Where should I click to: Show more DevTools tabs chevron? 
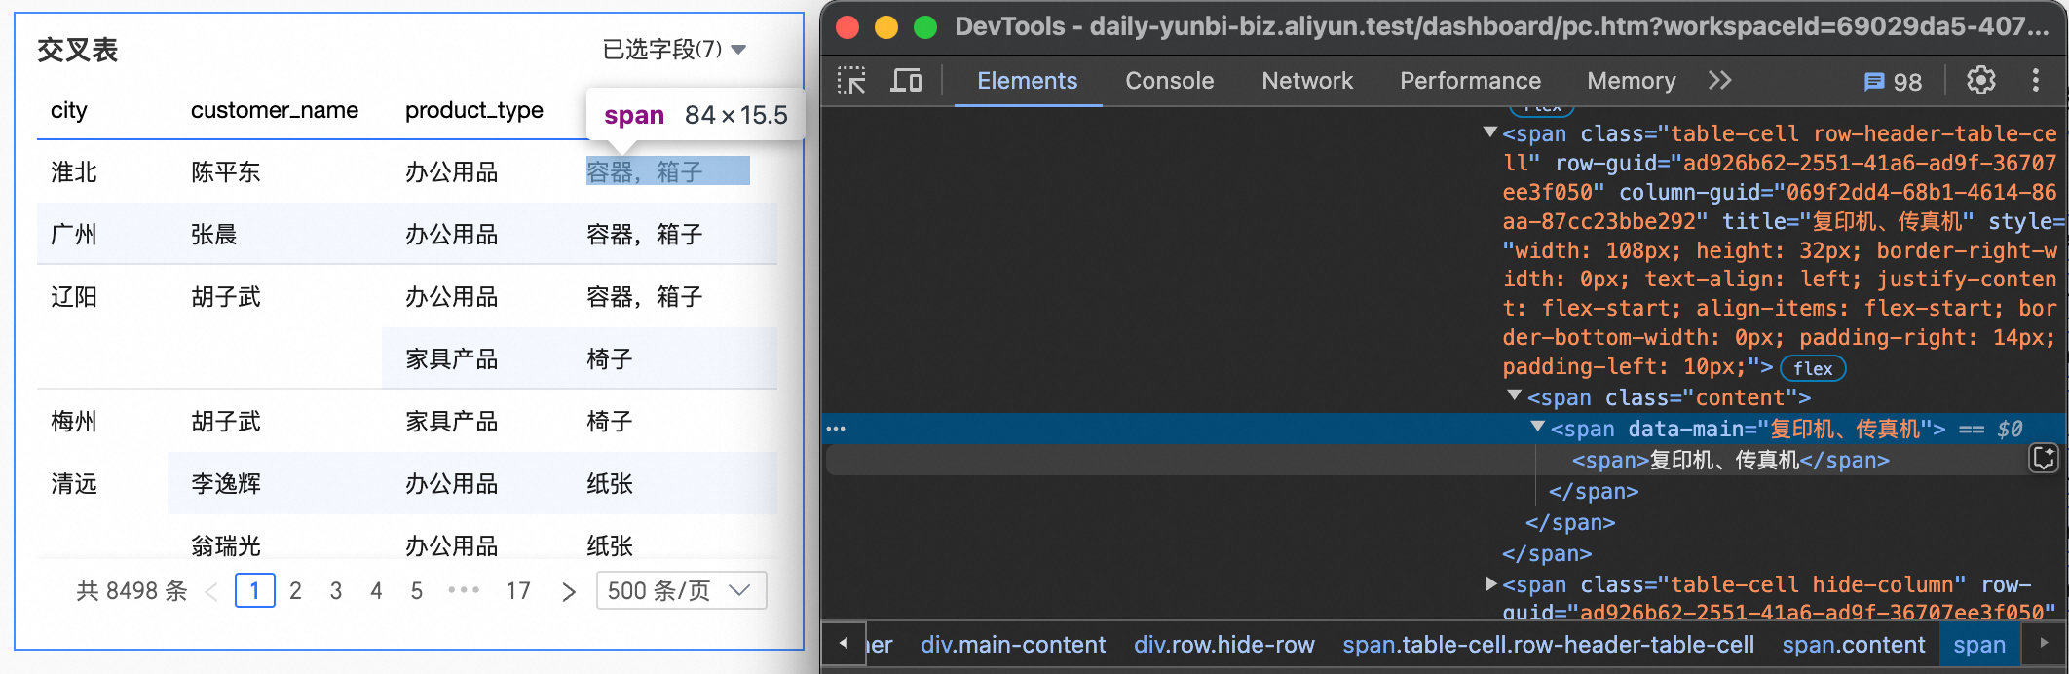[x=1719, y=81]
